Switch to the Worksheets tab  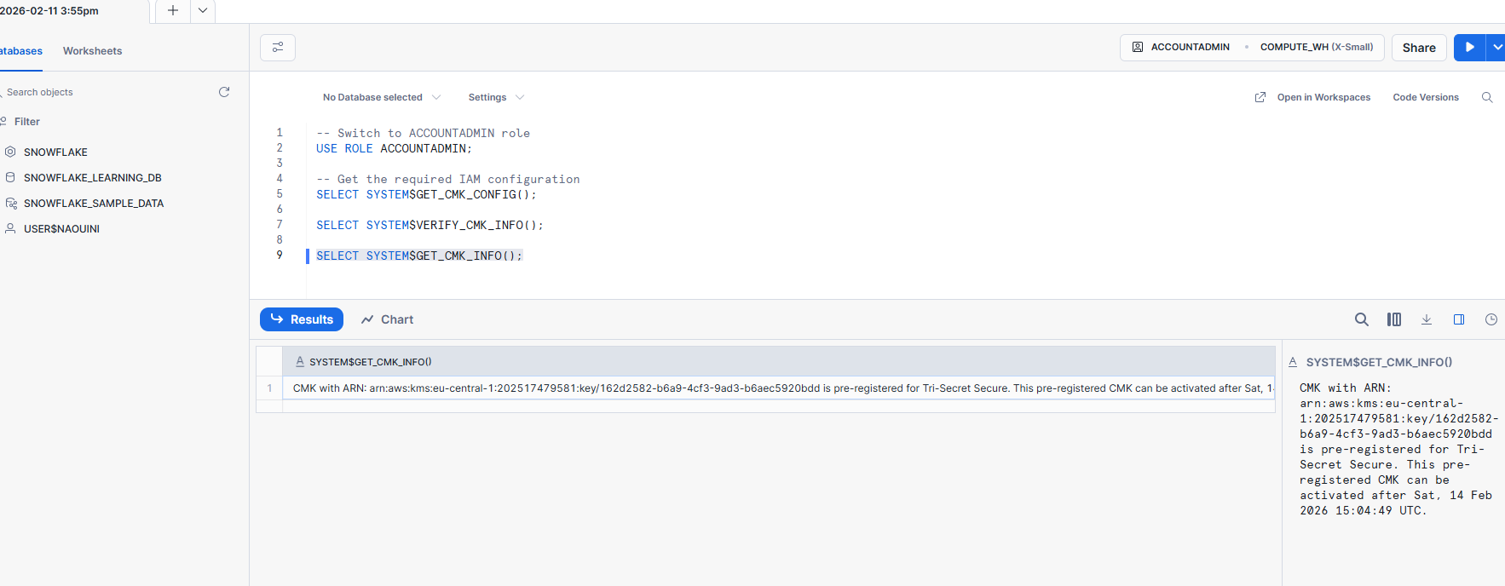click(x=92, y=51)
